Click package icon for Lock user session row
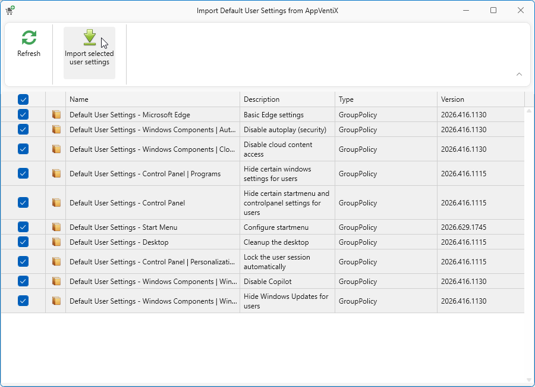The height and width of the screenshot is (387, 535). (x=56, y=261)
